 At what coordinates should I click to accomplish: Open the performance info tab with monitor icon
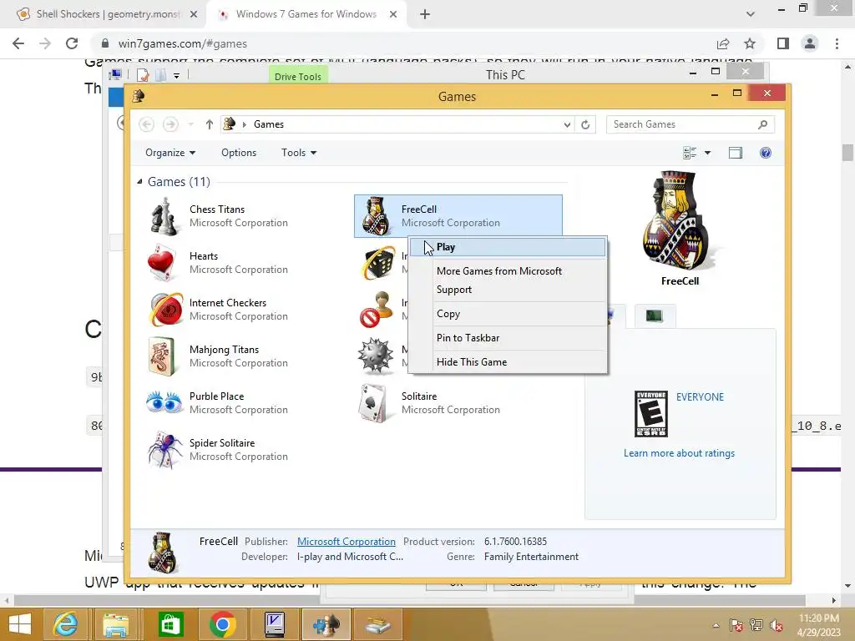tap(654, 315)
